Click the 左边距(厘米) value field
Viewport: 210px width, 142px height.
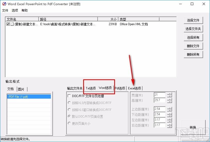[x=160, y=120]
